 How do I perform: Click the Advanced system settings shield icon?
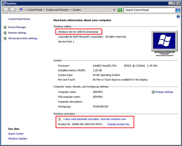5,38
